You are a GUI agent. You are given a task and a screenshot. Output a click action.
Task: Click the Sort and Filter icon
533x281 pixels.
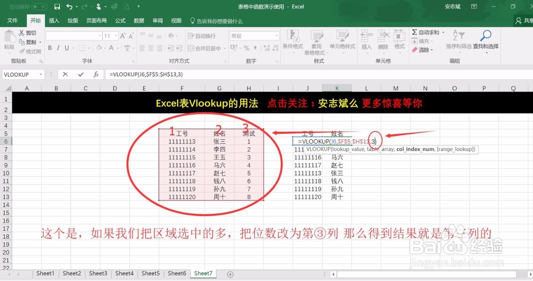(x=458, y=35)
